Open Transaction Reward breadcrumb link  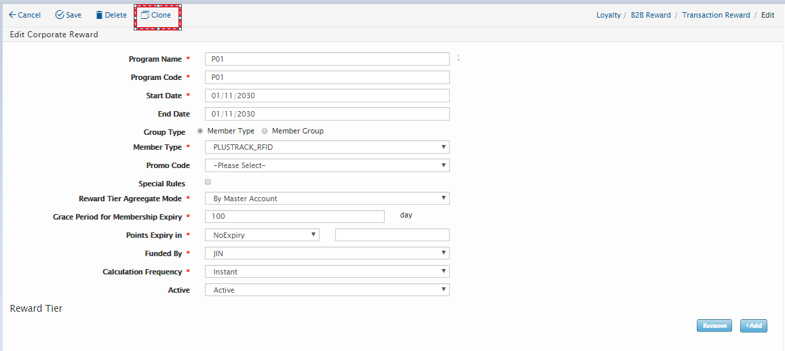coord(716,15)
